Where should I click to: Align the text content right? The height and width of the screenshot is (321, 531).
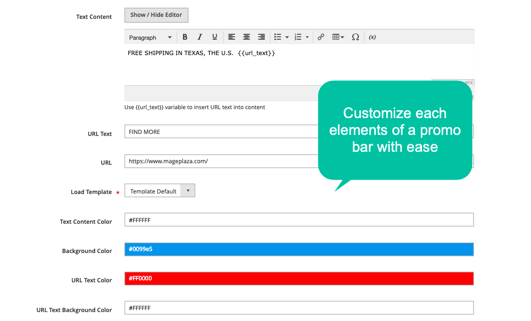[x=261, y=37]
